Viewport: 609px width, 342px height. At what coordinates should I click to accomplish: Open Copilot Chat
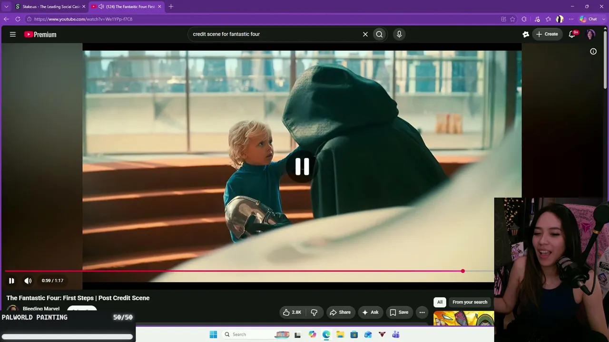(x=588, y=19)
